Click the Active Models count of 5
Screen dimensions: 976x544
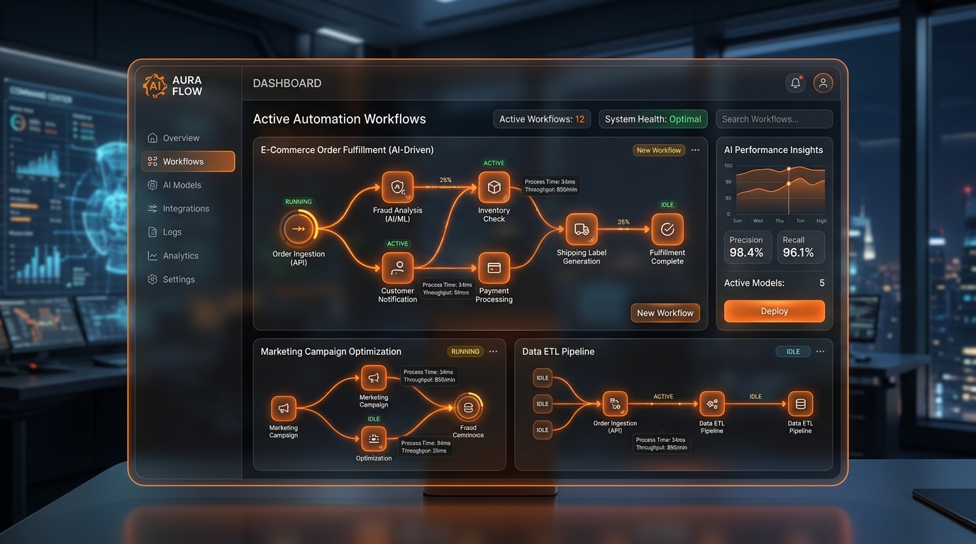(x=822, y=283)
